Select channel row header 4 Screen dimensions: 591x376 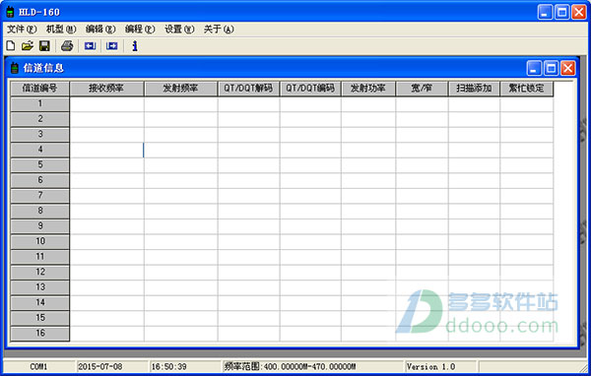(40, 150)
